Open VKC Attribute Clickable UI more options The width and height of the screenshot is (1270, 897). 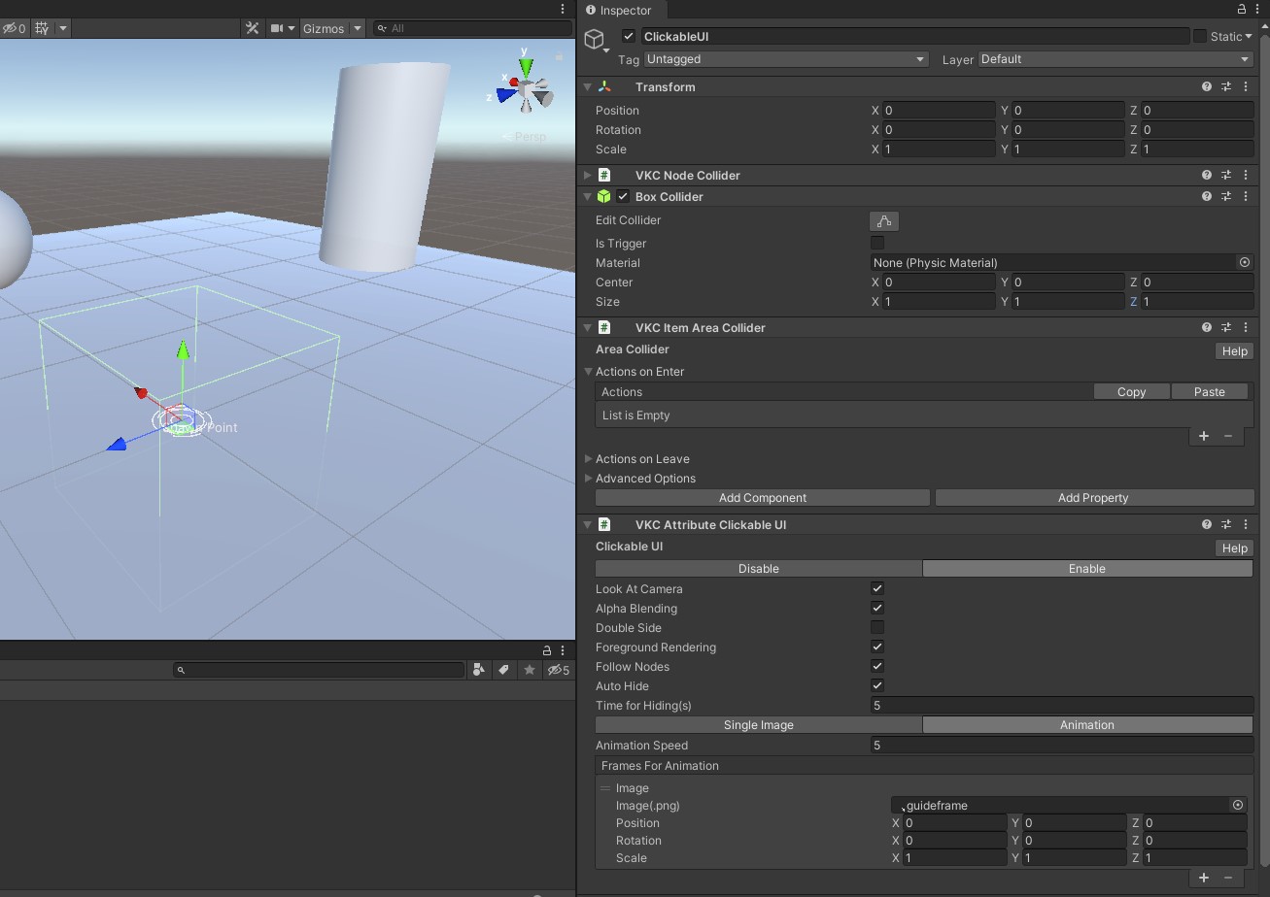[x=1246, y=525]
